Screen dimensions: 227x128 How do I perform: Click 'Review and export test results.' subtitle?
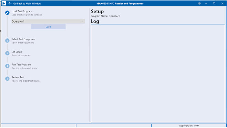[x=26, y=81]
